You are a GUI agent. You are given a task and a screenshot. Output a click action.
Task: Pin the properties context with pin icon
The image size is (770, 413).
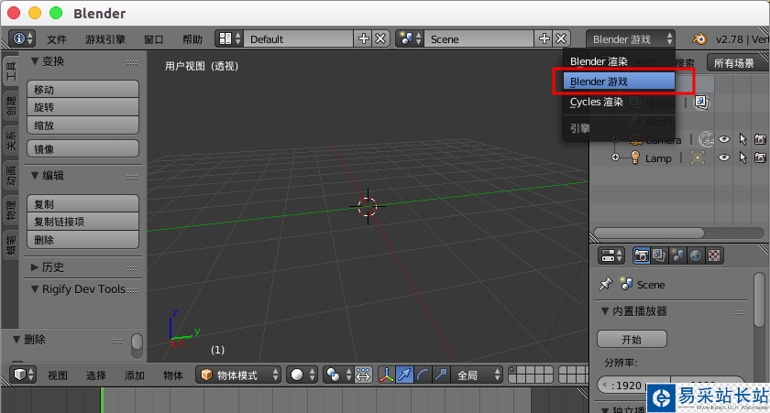606,284
